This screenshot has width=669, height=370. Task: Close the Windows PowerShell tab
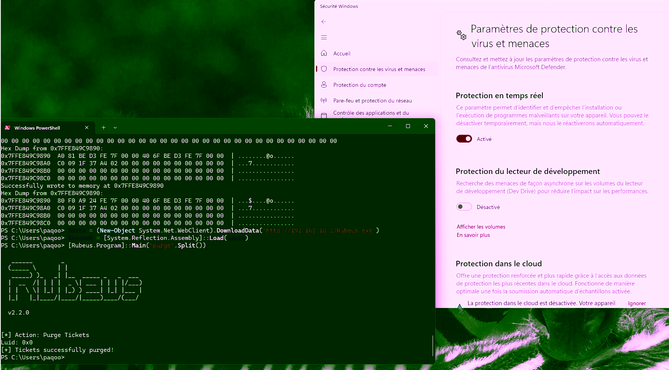click(x=86, y=128)
